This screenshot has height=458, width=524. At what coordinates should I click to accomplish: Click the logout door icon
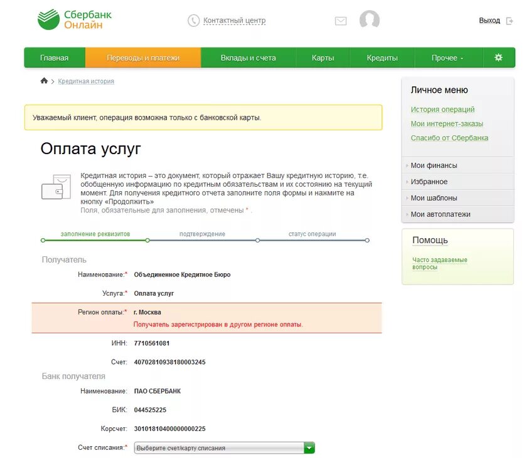click(510, 21)
